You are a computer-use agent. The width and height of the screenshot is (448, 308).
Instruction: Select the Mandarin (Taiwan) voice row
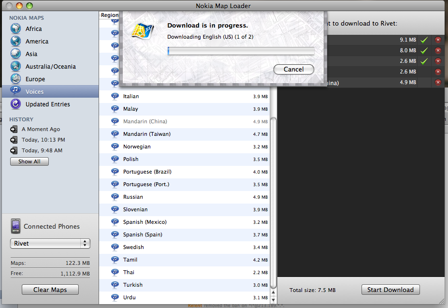point(184,134)
